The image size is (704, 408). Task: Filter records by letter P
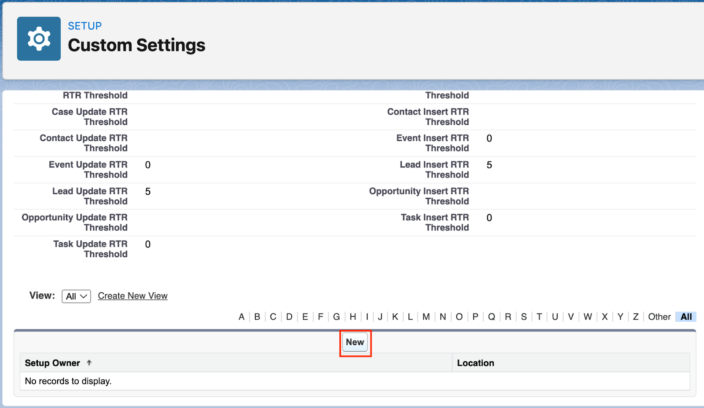pos(475,317)
